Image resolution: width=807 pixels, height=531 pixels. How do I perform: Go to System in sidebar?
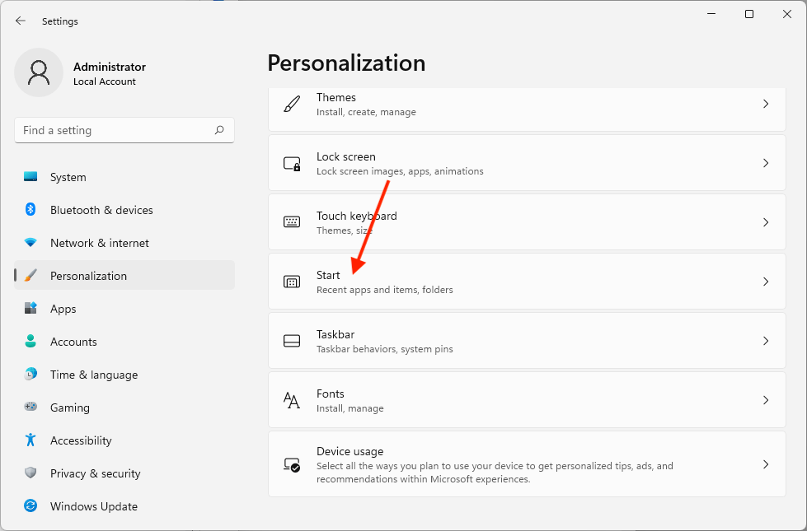click(x=124, y=177)
